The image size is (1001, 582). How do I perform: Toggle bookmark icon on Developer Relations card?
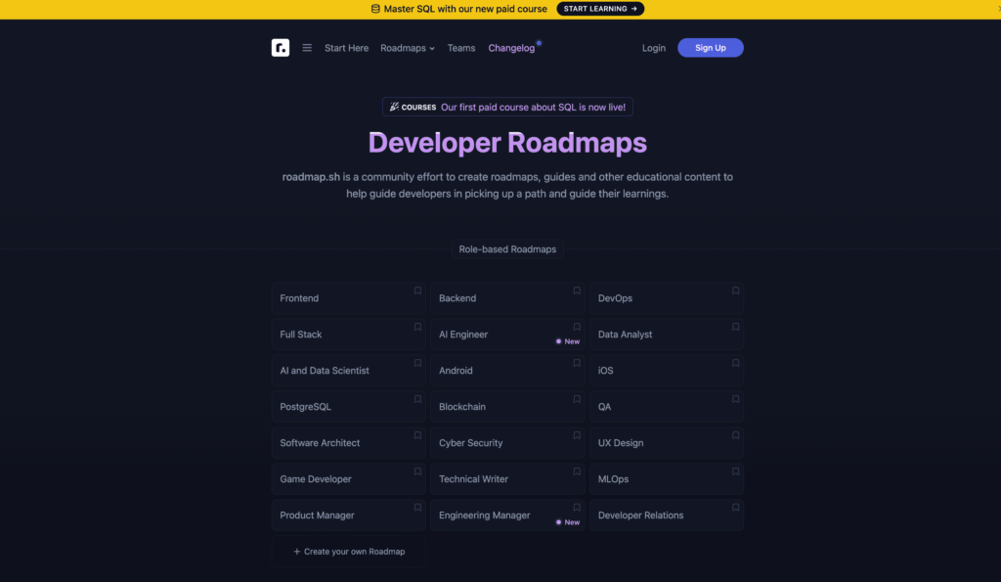tap(735, 508)
